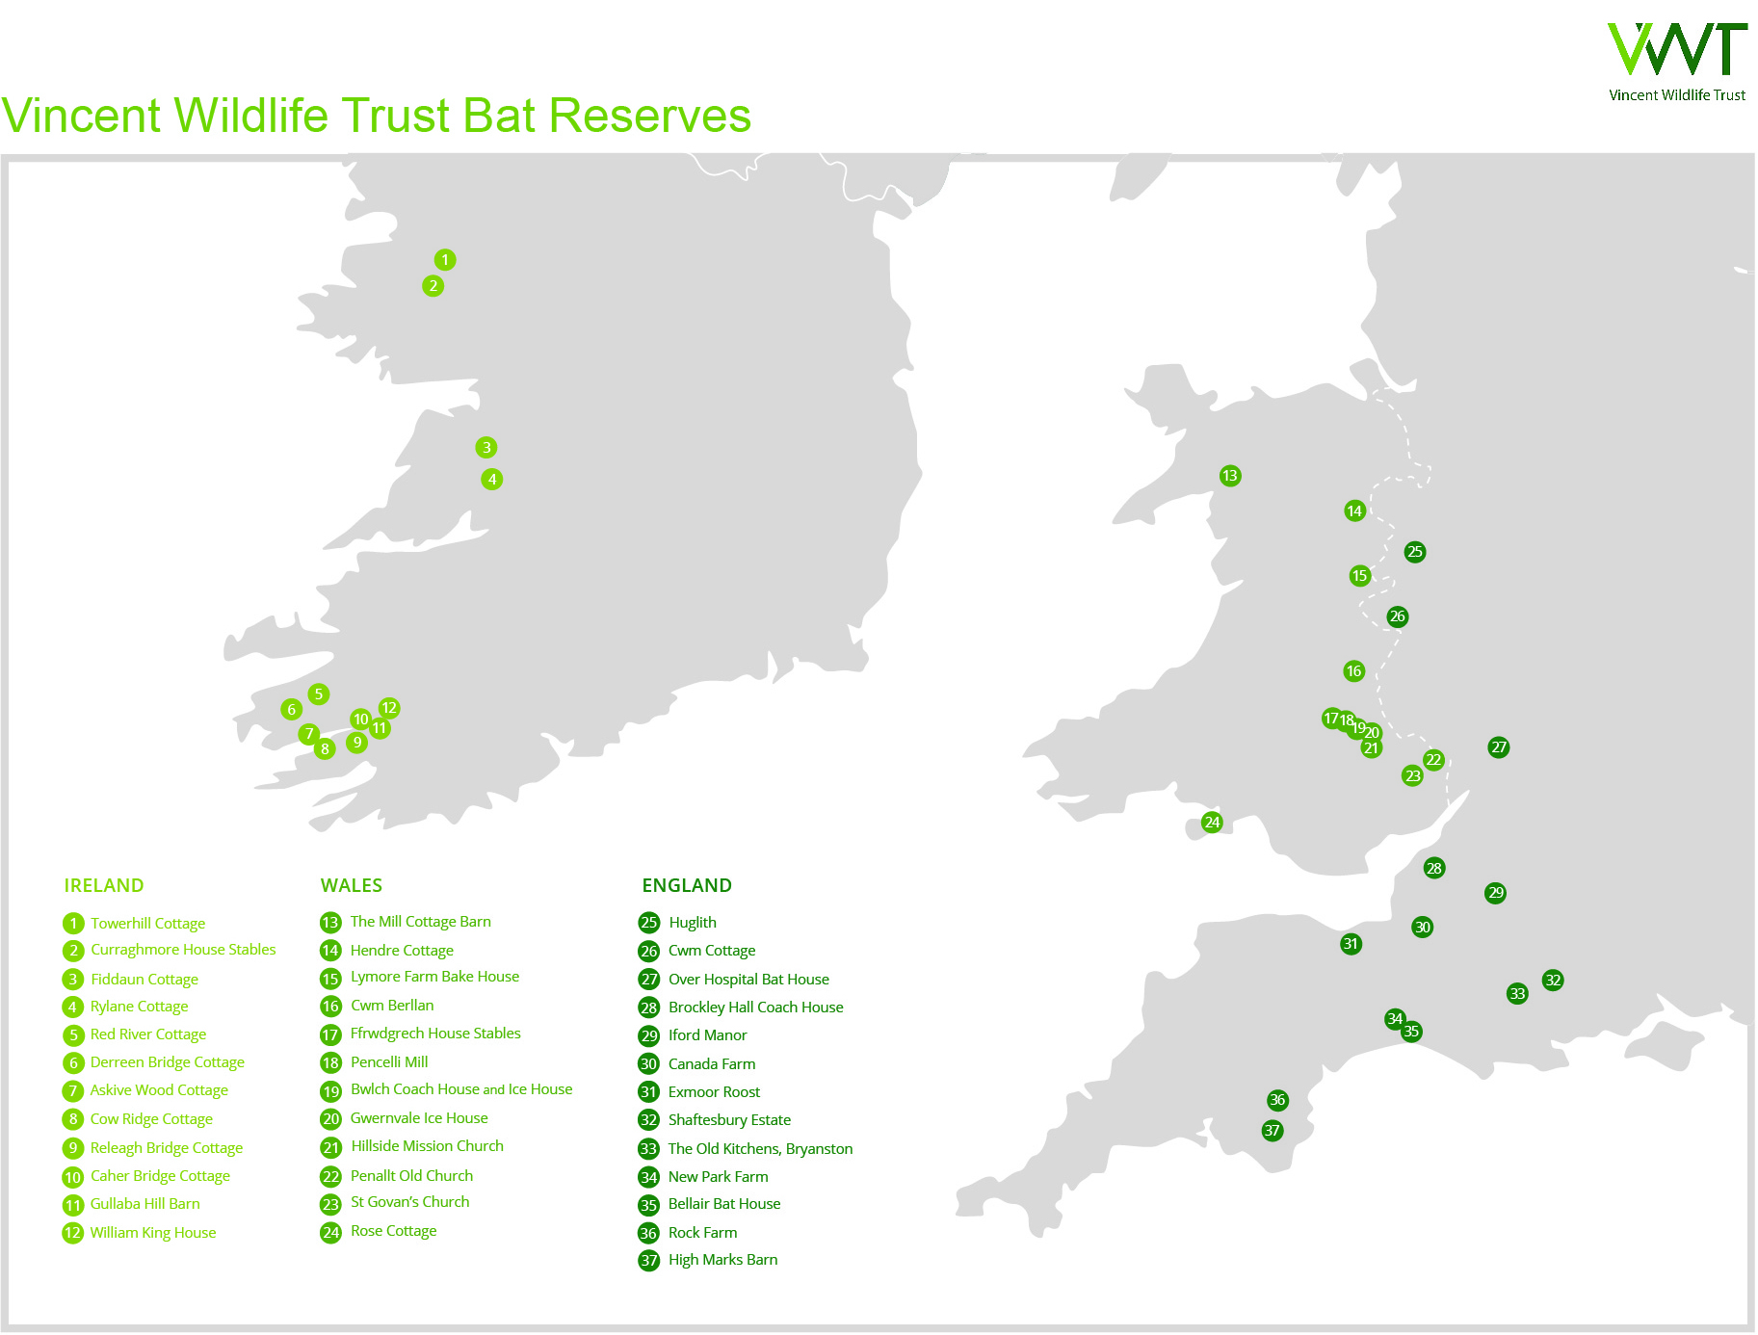The height and width of the screenshot is (1335, 1758).
Task: Select marker 2 on the Ireland map
Action: [x=433, y=286]
